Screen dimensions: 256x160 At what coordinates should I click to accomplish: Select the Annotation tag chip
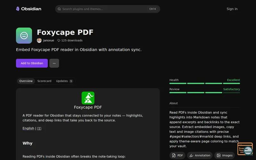tap(200, 156)
